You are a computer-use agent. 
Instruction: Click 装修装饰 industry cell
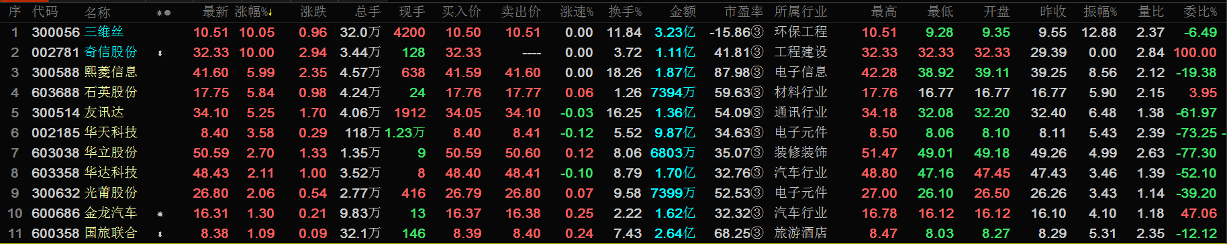801,152
